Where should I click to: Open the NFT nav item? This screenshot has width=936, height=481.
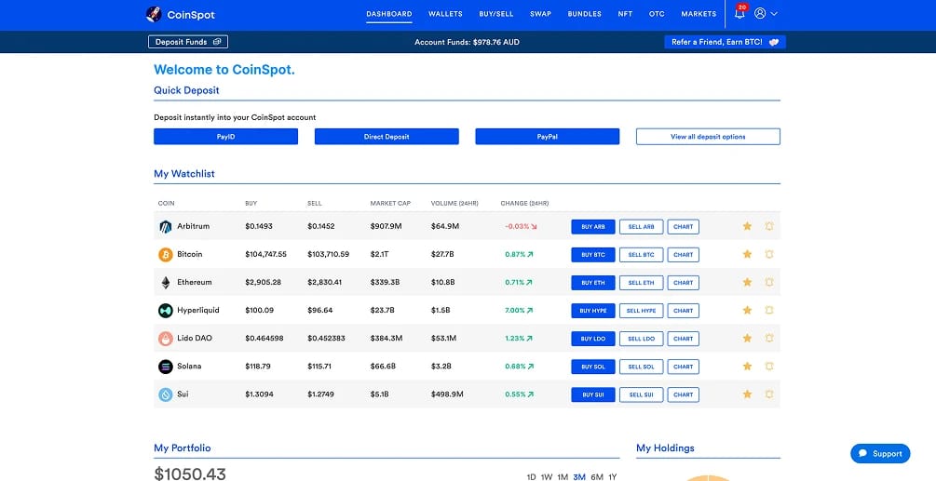(x=625, y=14)
